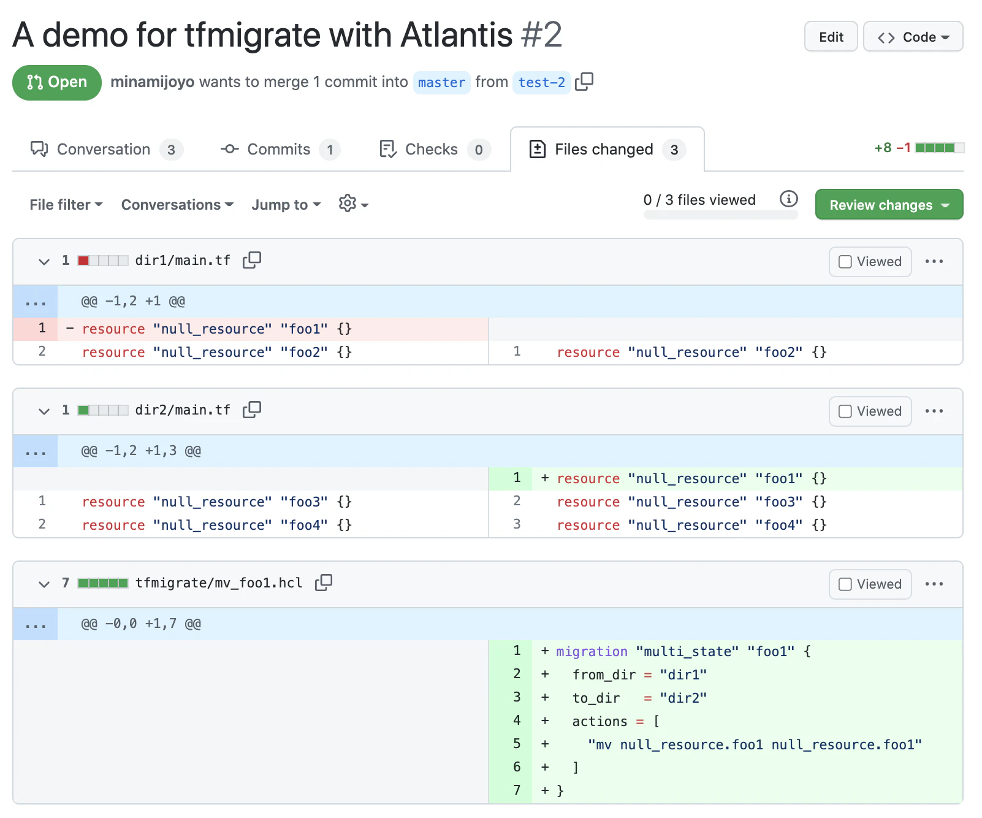The height and width of the screenshot is (818, 982).
Task: Copy tfmigrate/mv_foo1.hcl file path
Action: click(324, 583)
